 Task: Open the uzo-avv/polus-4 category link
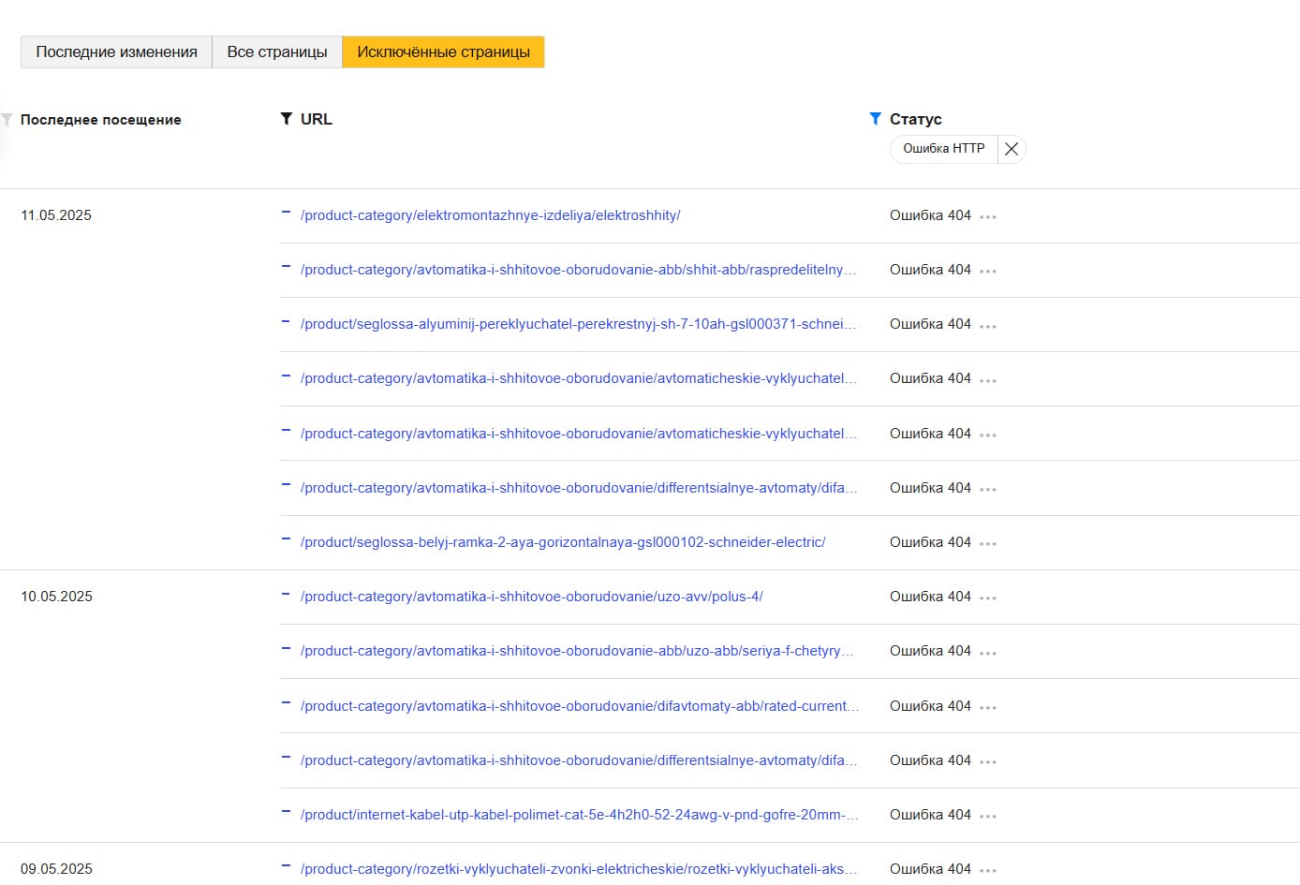click(x=531, y=597)
